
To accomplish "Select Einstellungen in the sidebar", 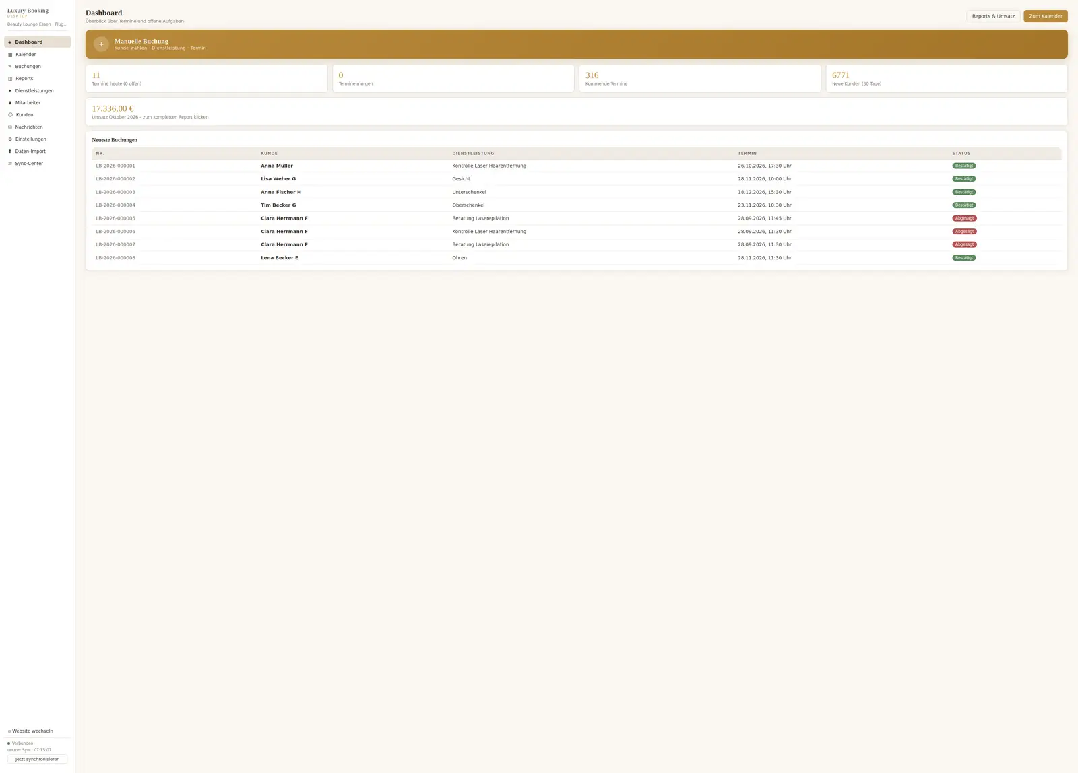I will (x=38, y=139).
